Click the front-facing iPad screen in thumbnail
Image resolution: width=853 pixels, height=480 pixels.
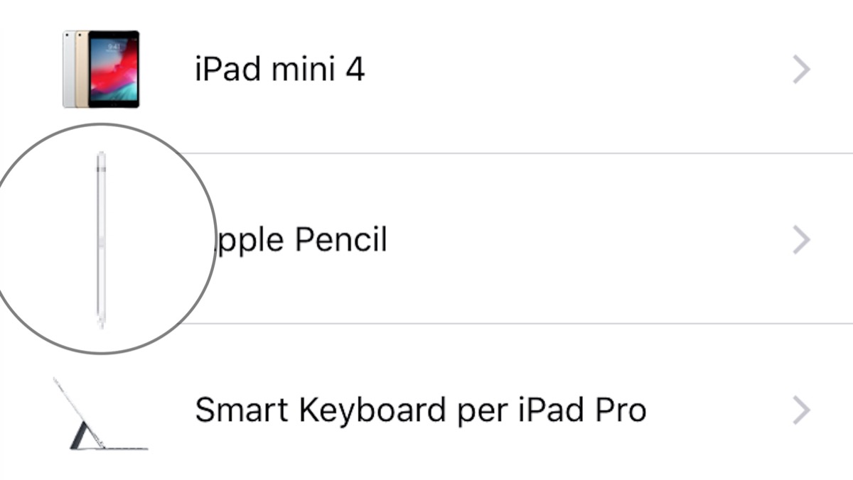pos(114,69)
